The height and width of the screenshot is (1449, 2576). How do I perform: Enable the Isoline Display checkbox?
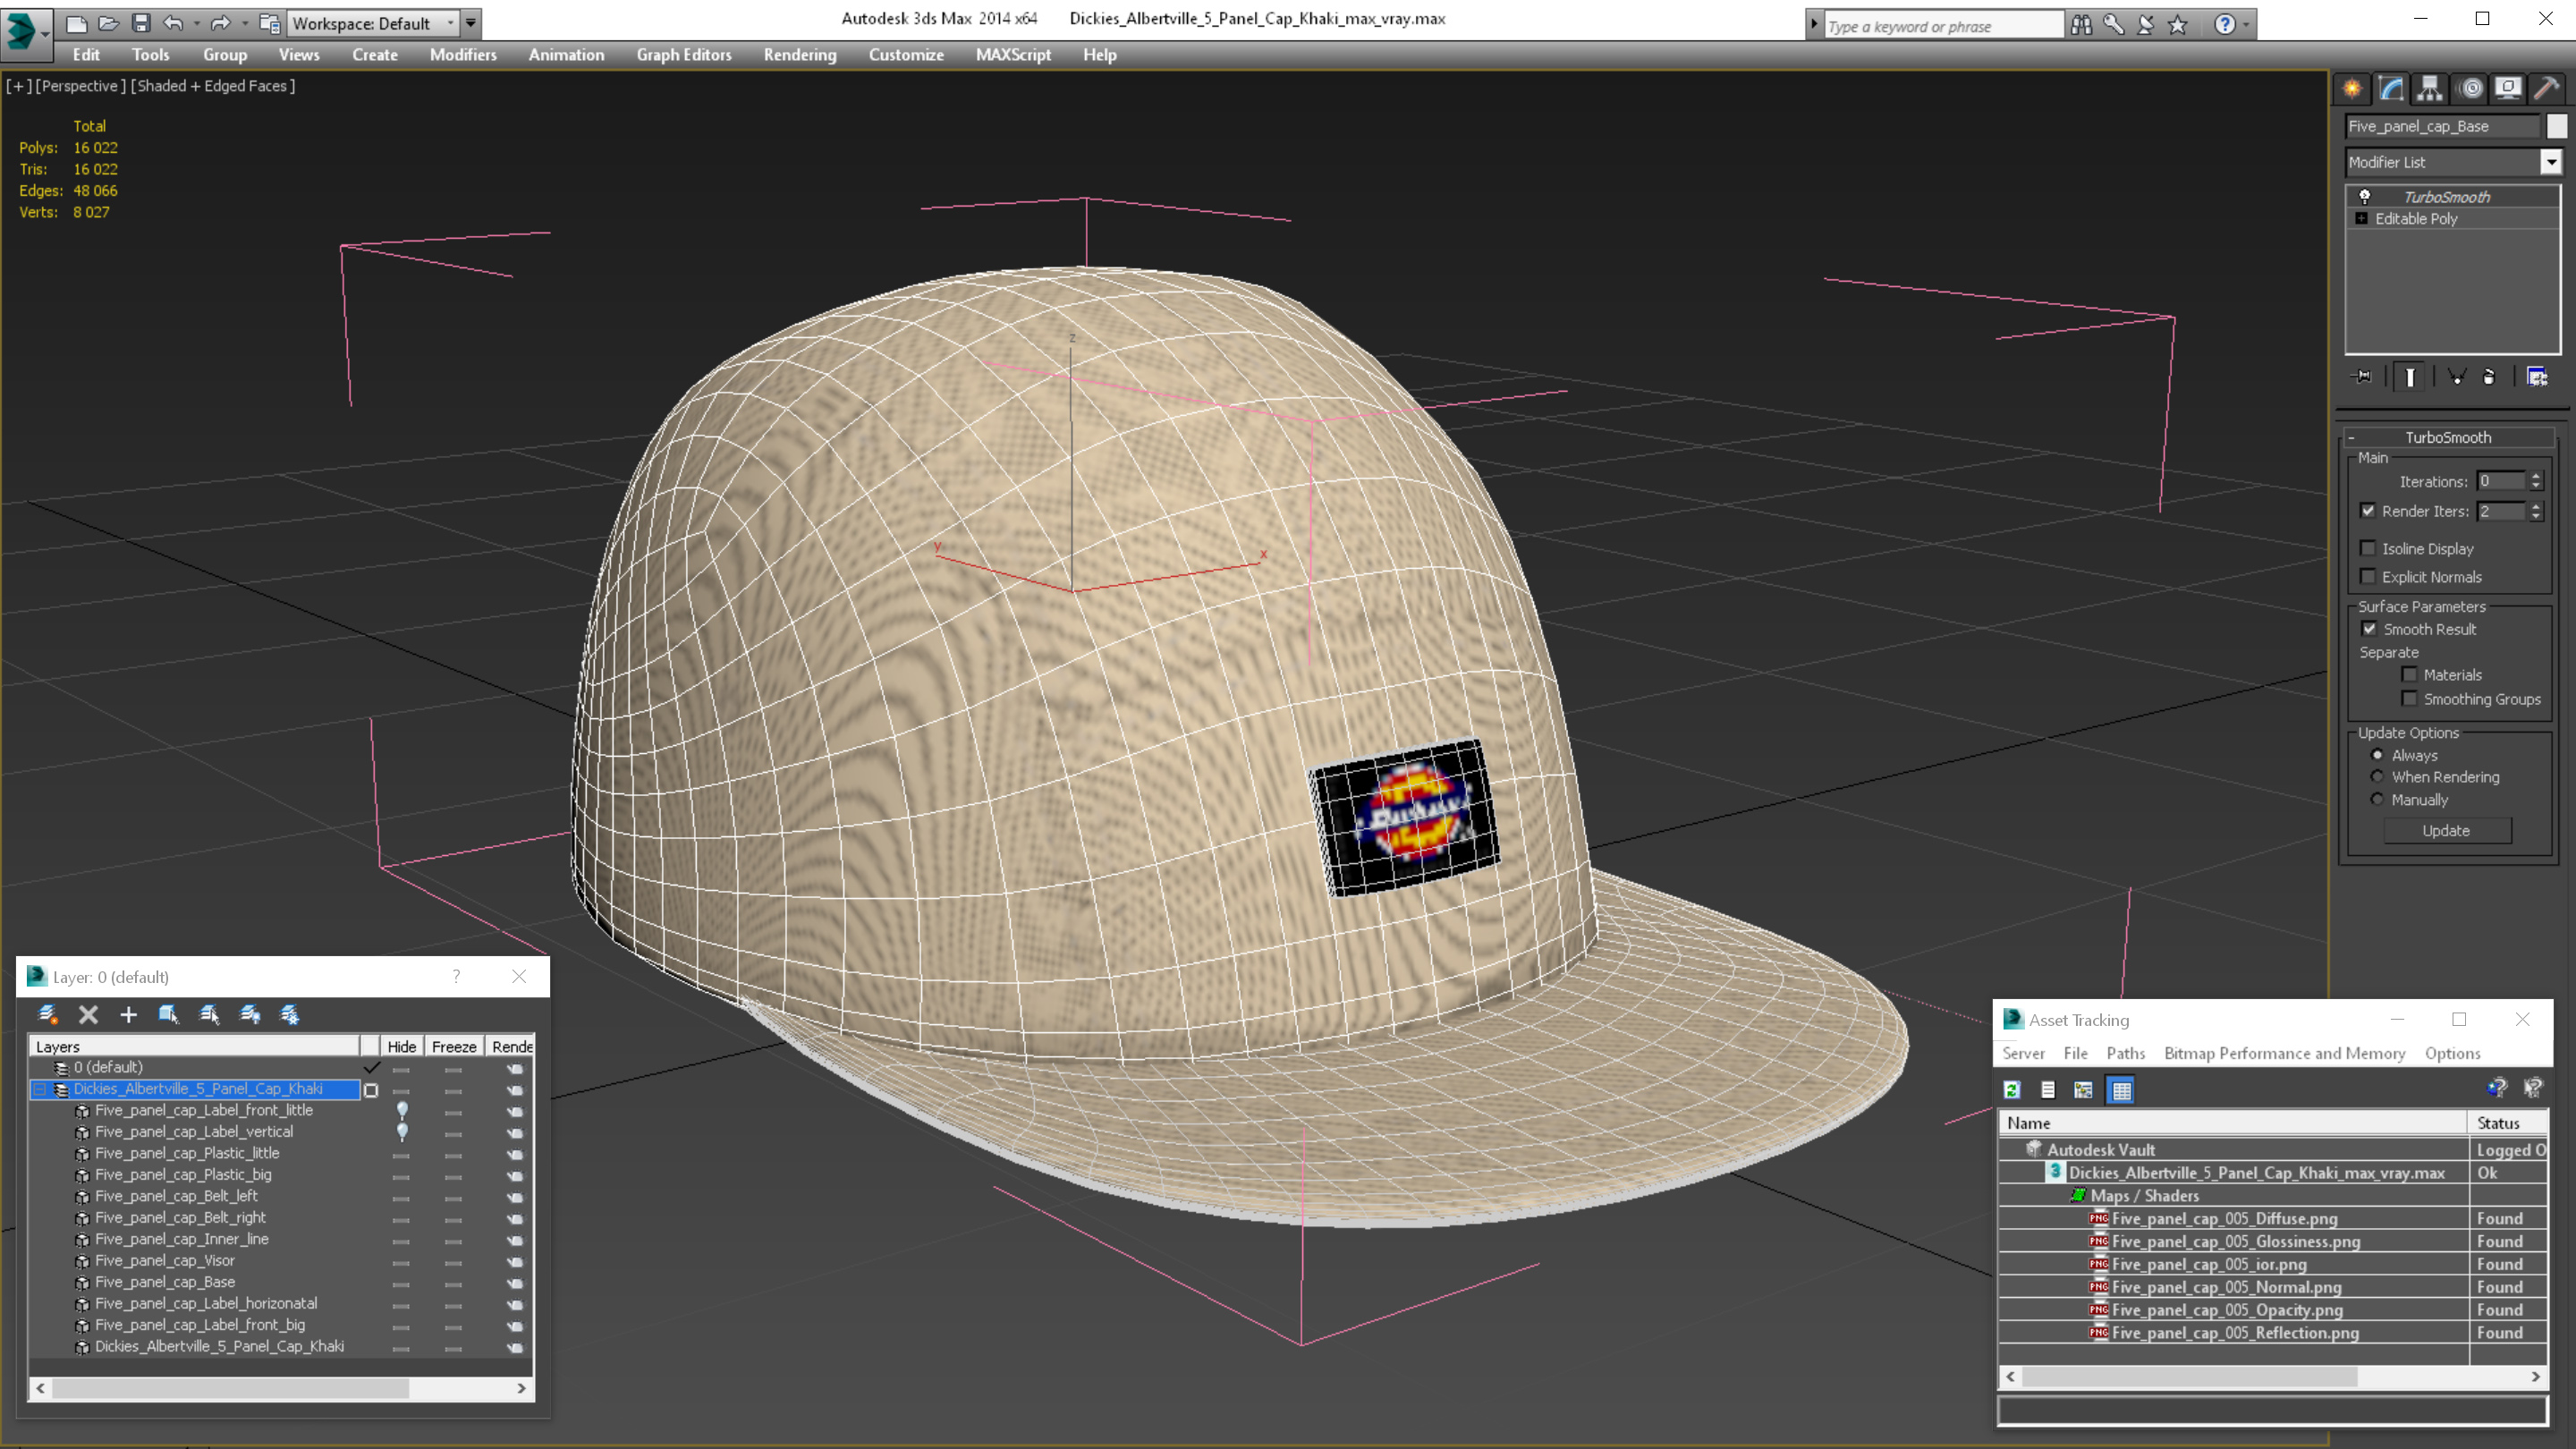[2368, 548]
